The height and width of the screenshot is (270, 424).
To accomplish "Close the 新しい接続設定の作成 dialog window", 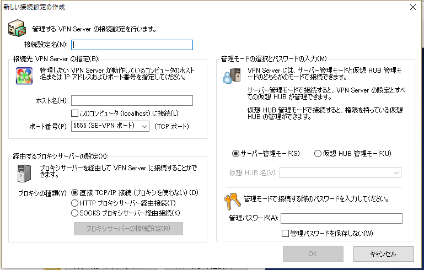I will pyautogui.click(x=412, y=7).
